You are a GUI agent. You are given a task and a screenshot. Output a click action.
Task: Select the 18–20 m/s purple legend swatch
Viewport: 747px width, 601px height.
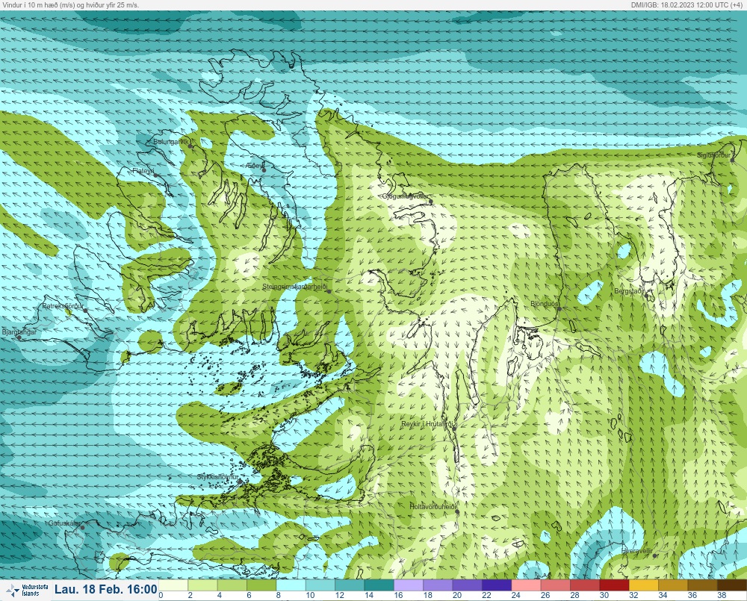438,585
